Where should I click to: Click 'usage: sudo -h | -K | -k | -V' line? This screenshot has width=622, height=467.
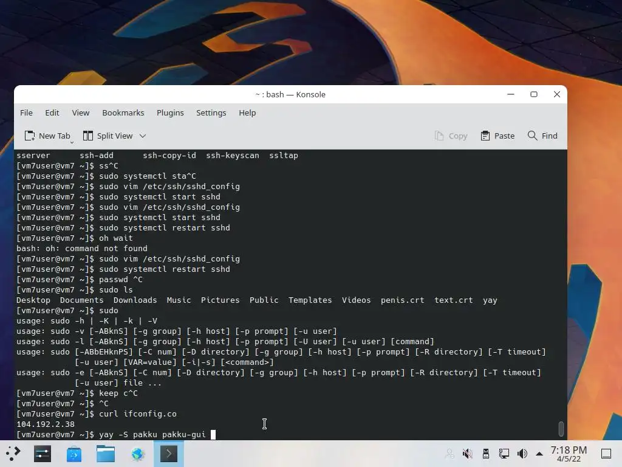(x=87, y=321)
